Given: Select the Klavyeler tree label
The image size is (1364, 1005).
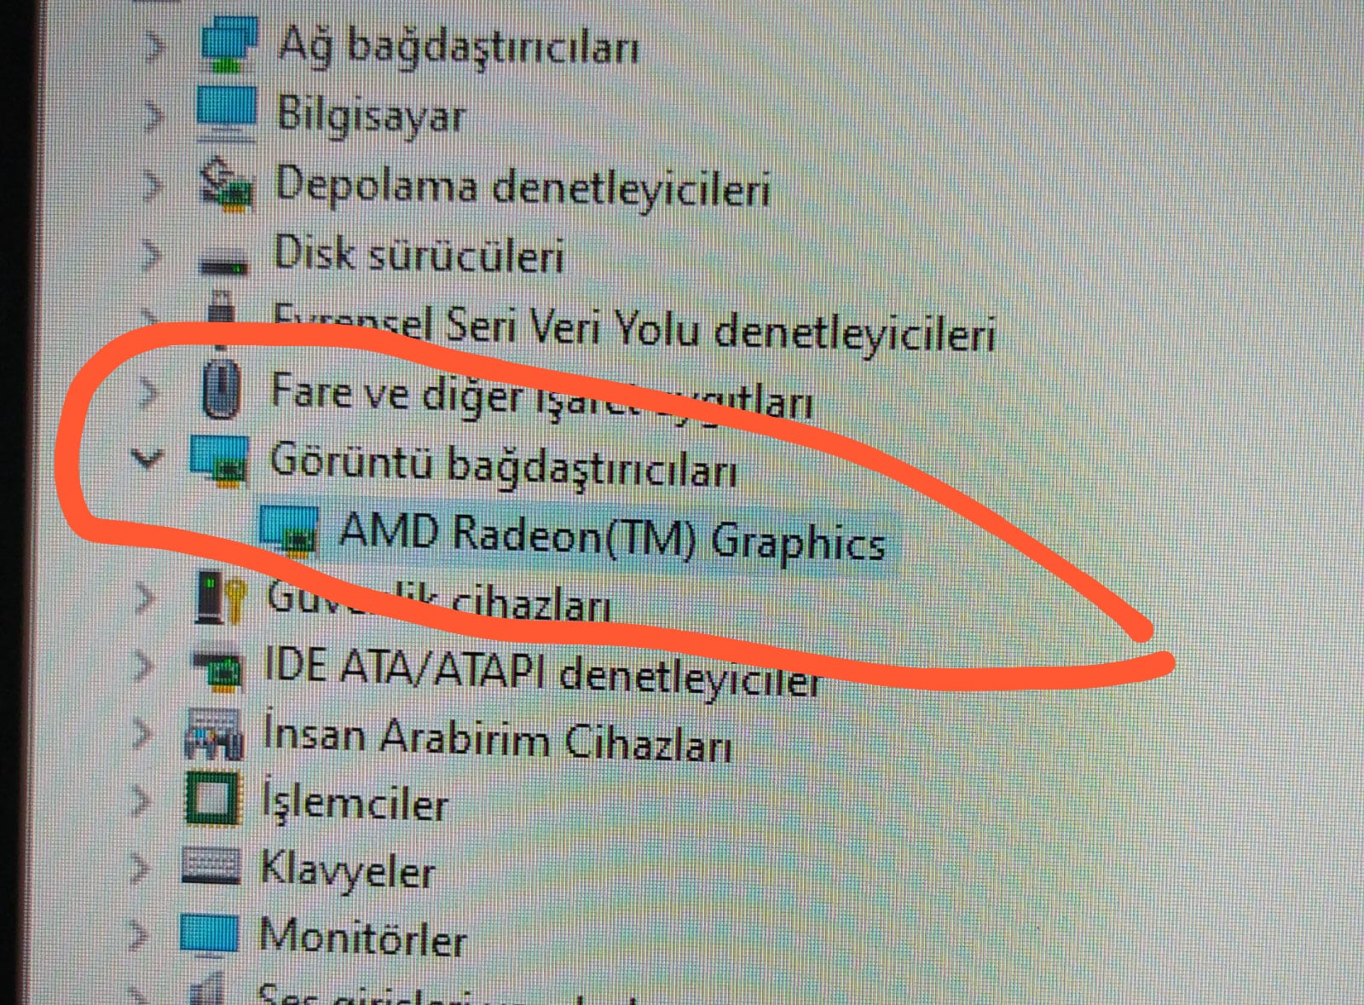Looking at the screenshot, I should [x=348, y=870].
